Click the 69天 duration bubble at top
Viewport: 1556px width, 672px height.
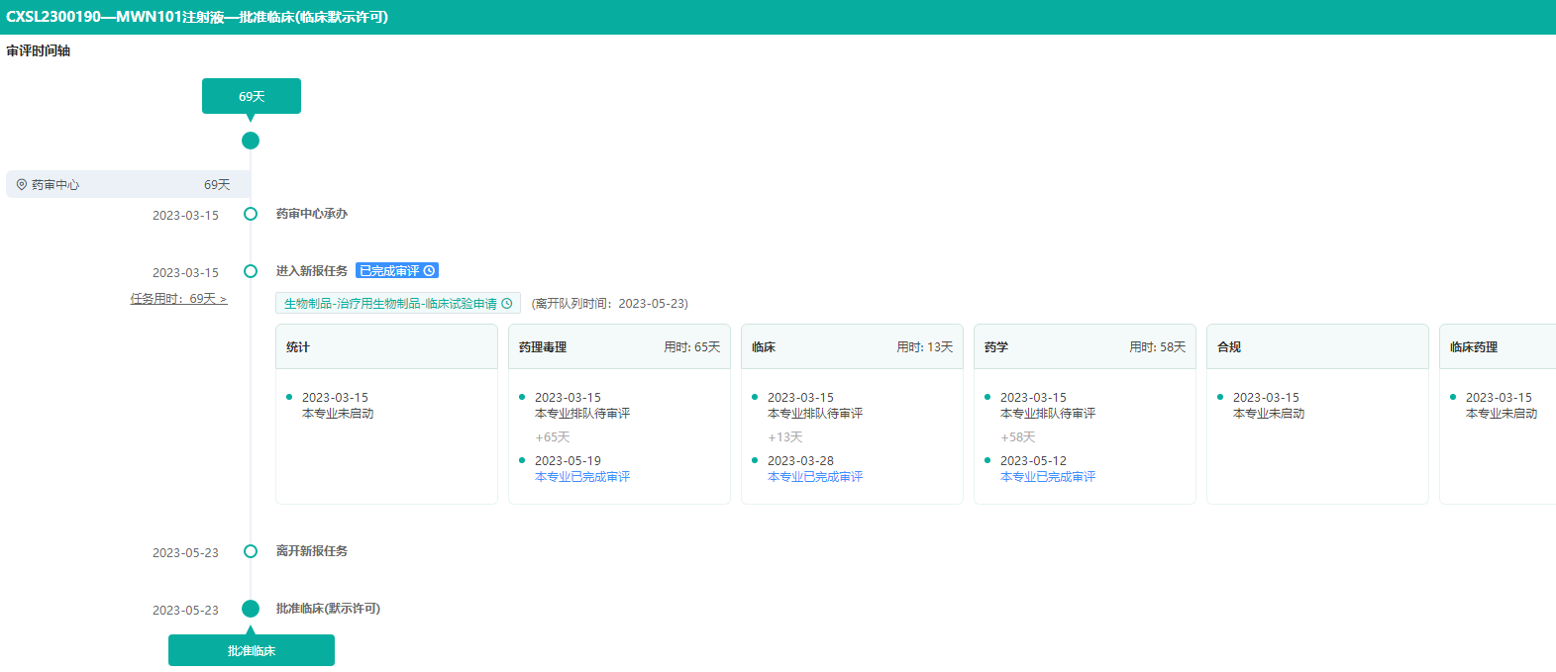[x=252, y=97]
